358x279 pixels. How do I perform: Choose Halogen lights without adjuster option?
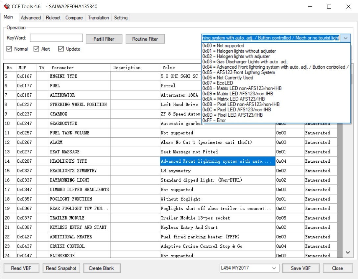point(276,51)
